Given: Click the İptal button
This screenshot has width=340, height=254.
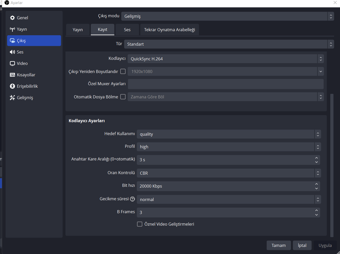Looking at the screenshot, I should pyautogui.click(x=302, y=245).
